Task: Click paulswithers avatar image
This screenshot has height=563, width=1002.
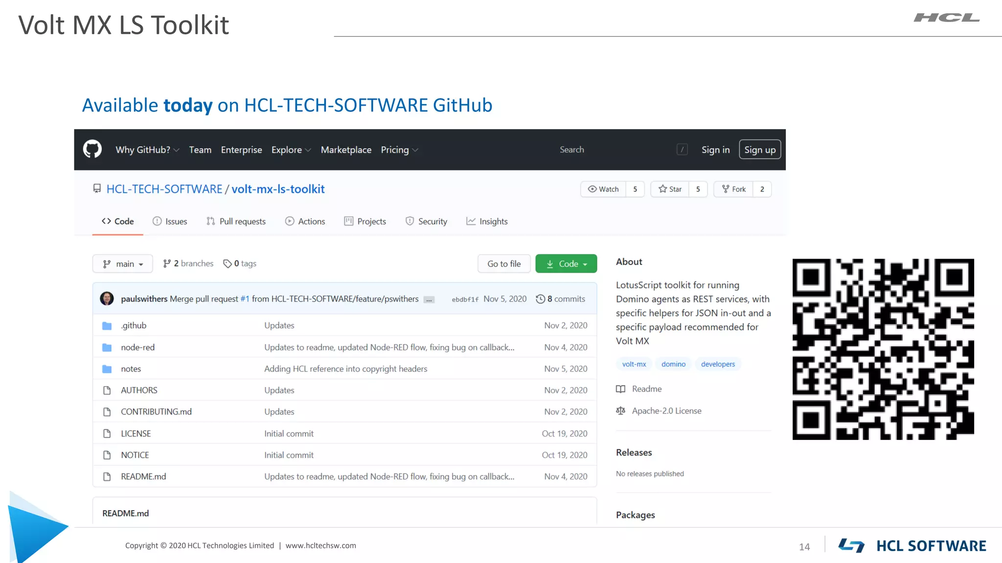Action: (x=107, y=299)
